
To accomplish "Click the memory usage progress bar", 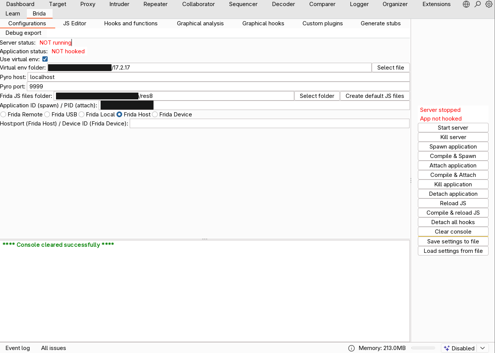I will 423,348.
